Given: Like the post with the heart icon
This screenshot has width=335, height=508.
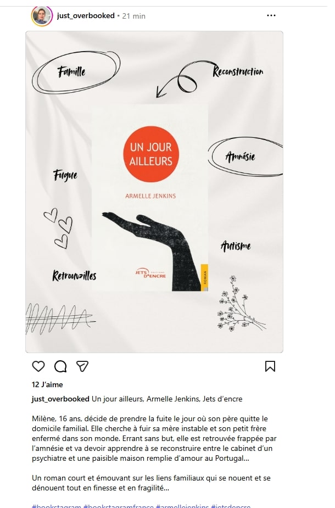Looking at the screenshot, I should click(38, 366).
